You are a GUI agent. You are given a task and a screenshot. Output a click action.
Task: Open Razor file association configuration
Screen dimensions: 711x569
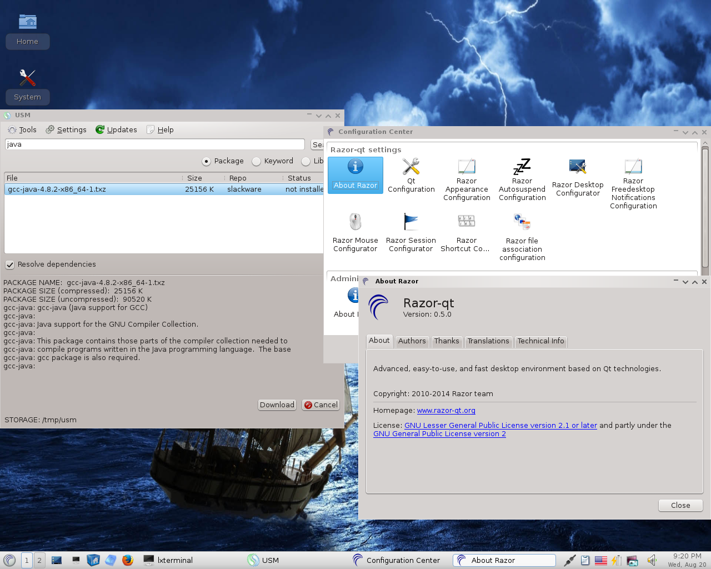tap(522, 237)
